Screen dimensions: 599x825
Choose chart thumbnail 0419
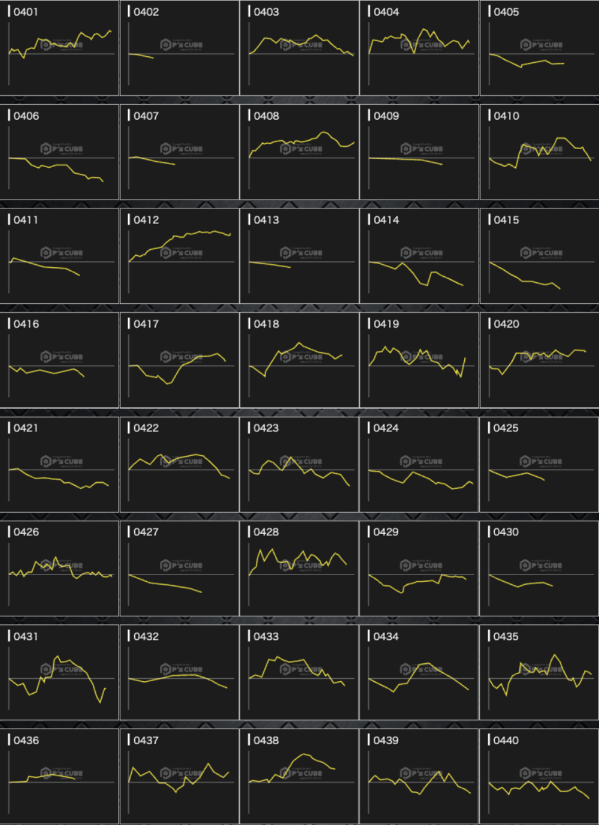pos(419,360)
